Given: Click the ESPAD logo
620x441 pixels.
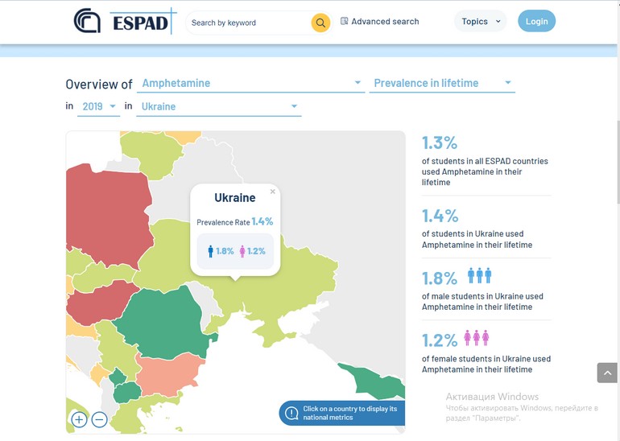Looking at the screenshot, I should point(124,22).
